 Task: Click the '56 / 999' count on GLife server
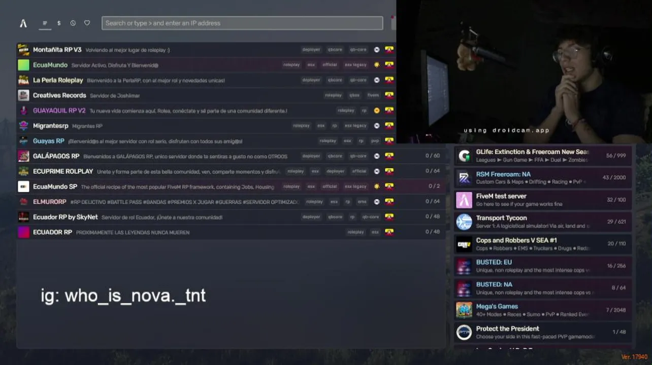pos(616,156)
